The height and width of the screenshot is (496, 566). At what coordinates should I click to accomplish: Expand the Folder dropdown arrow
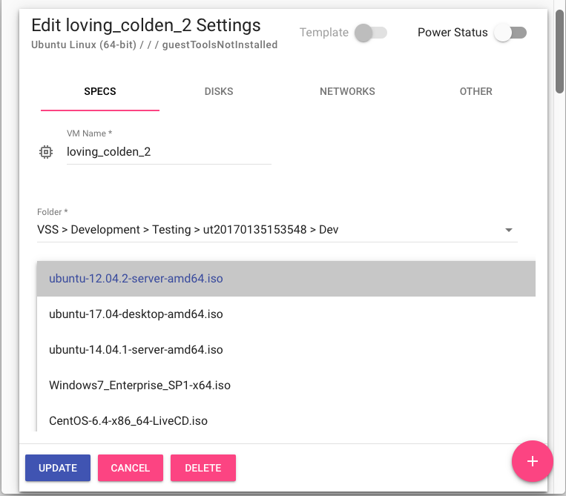pyautogui.click(x=509, y=230)
